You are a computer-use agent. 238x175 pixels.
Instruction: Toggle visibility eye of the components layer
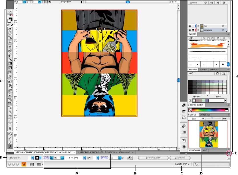click(x=190, y=30)
